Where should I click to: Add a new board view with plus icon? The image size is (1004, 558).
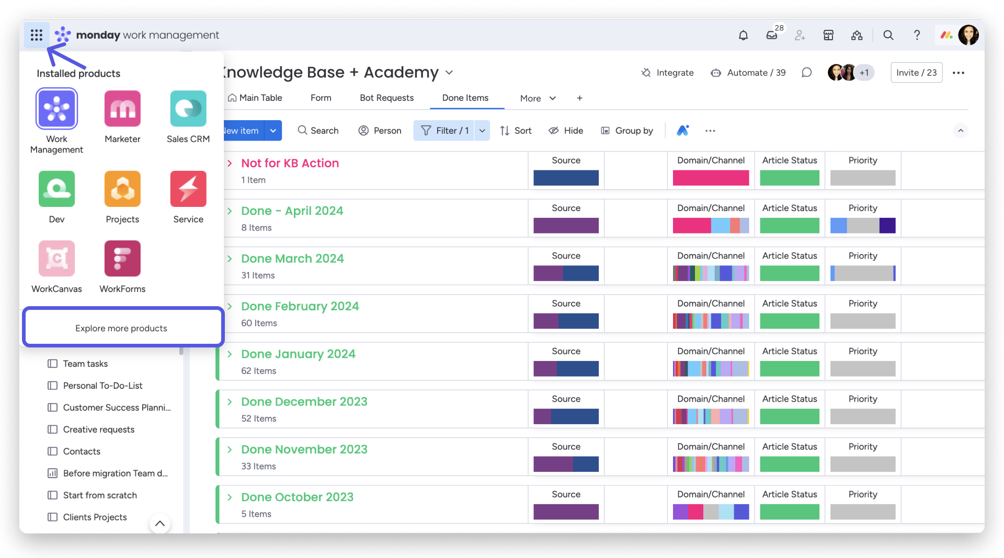(x=579, y=98)
